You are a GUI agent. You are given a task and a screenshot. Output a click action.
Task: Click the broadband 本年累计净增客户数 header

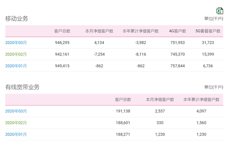[x=201, y=100]
